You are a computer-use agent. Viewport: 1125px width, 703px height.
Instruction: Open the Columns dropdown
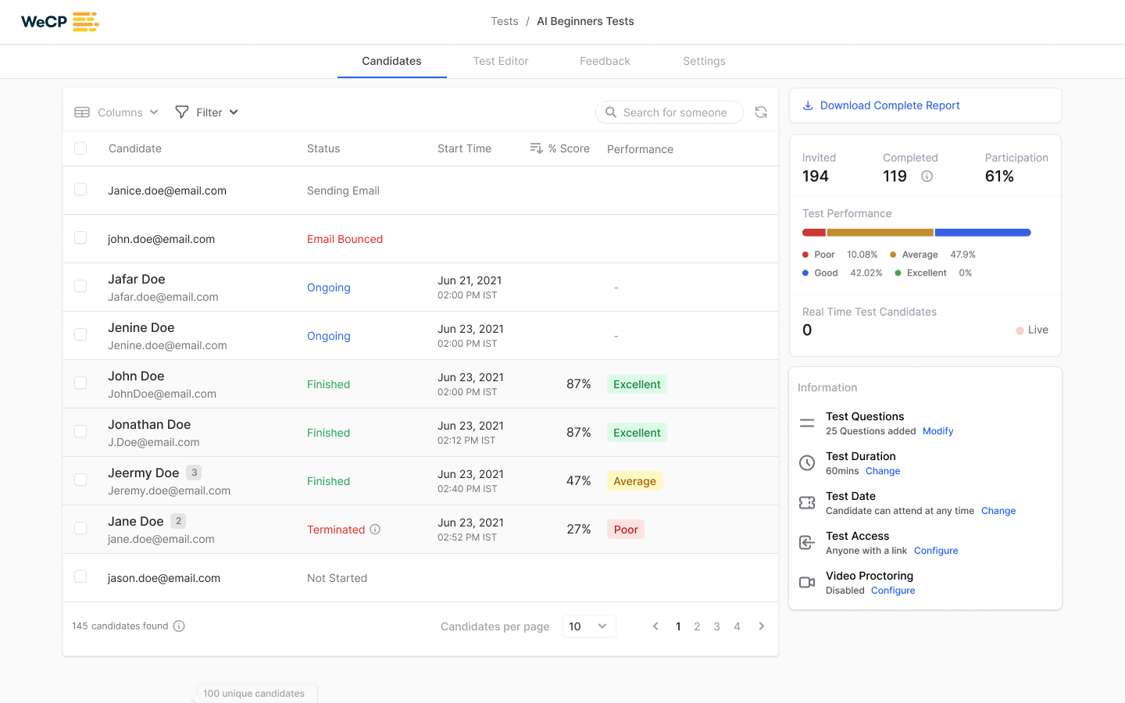[116, 112]
